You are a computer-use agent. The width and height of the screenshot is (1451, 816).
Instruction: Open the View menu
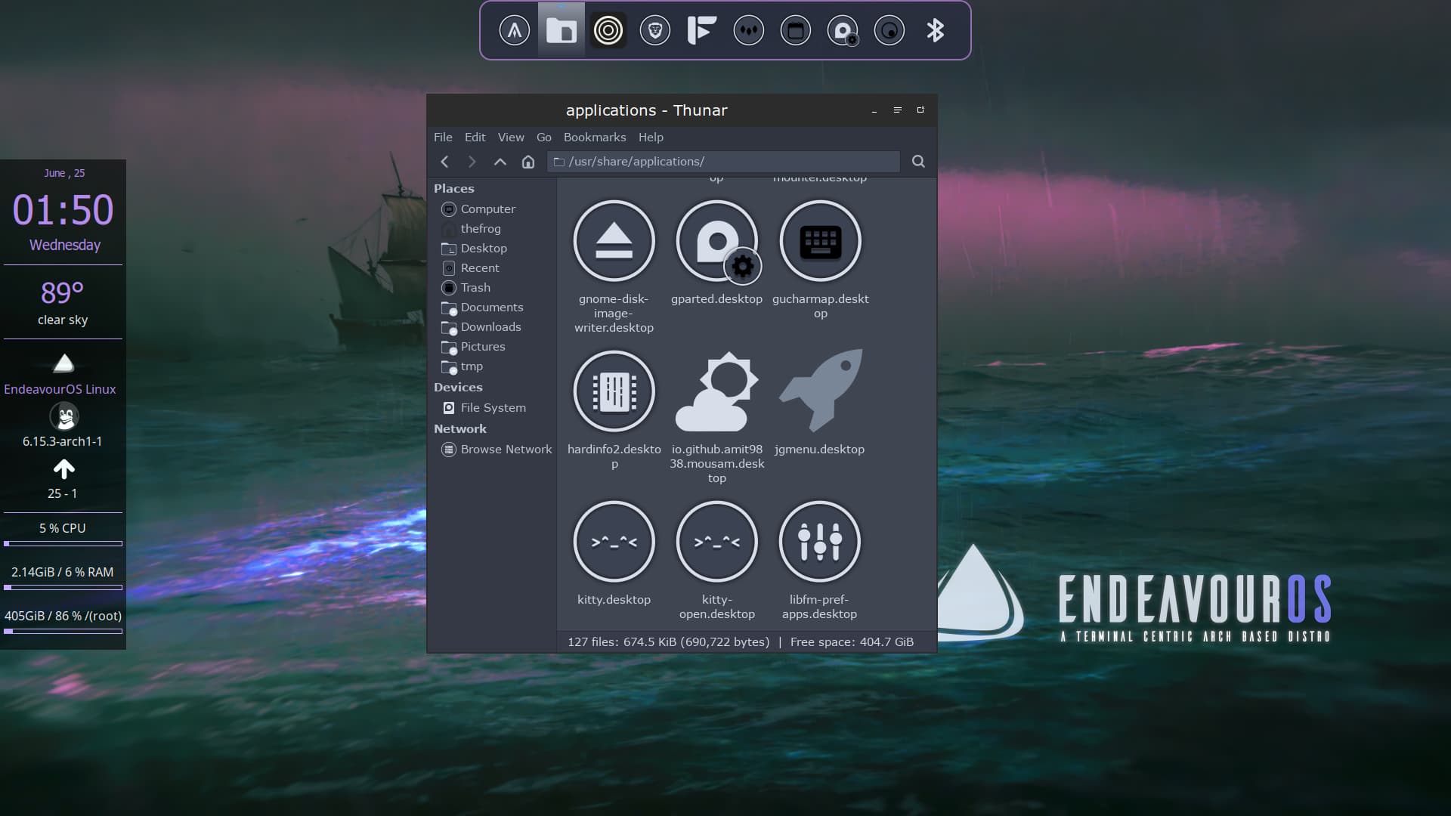pos(510,138)
